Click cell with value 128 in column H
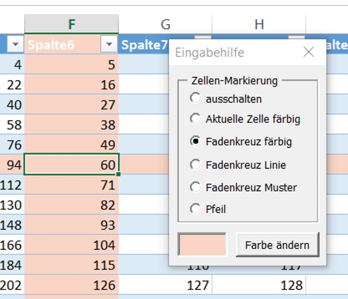The image size is (348, 299). (259, 285)
